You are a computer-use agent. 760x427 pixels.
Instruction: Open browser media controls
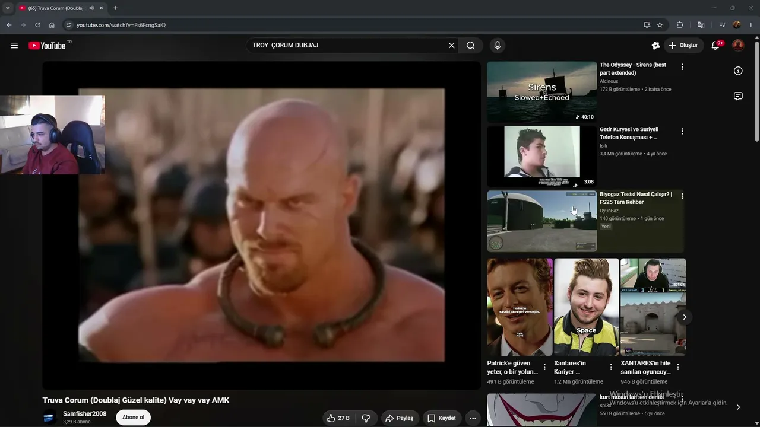[x=722, y=25]
